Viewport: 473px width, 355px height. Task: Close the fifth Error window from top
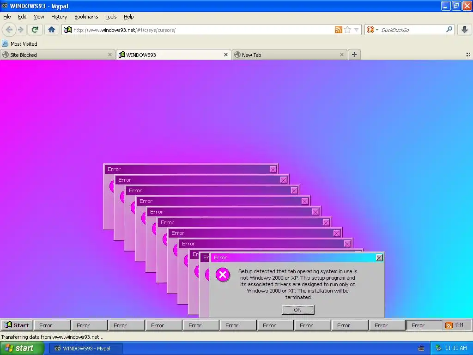tap(315, 212)
